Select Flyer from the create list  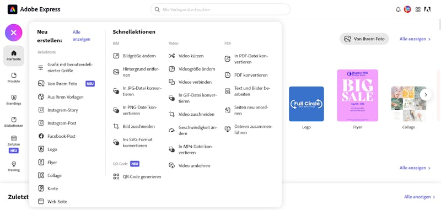tap(48, 162)
